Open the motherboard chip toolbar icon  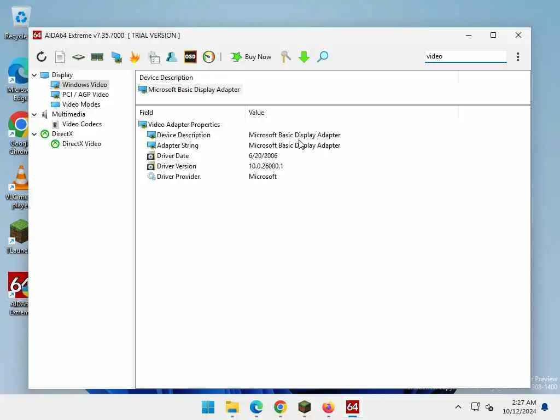pyautogui.click(x=78, y=57)
